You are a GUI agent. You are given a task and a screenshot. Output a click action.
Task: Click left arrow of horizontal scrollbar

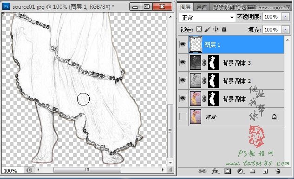point(38,170)
